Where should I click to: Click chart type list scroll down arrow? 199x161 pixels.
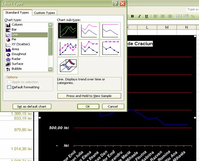(50, 69)
